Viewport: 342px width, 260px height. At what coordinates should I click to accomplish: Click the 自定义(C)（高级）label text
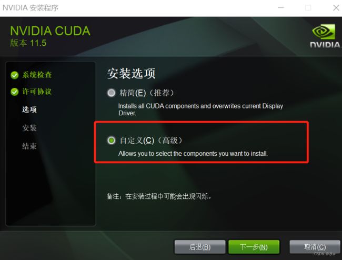(x=151, y=141)
